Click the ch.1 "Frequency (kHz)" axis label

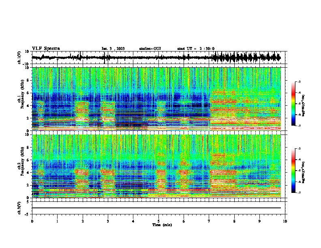[x=22, y=94]
